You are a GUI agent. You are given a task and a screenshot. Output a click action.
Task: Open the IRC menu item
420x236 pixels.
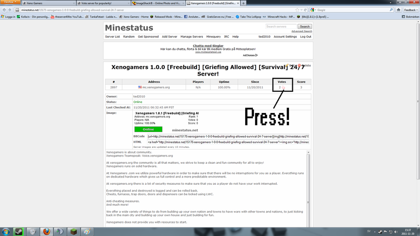click(227, 37)
